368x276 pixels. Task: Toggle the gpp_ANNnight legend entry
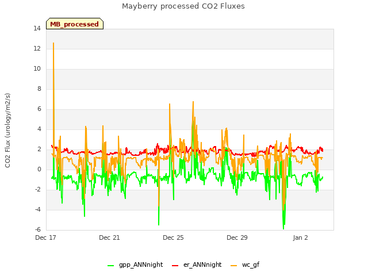click(135, 264)
